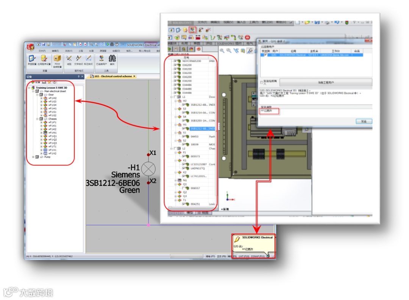Collapse the Training Lesson 5 SWE 3D node
The width and height of the screenshot is (409, 300).
(29, 88)
